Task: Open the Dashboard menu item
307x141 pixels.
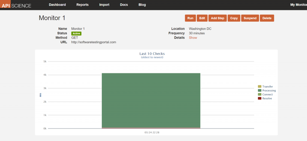Action: coord(57,5)
